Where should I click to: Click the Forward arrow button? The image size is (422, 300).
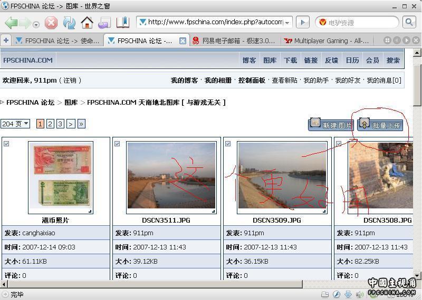tap(25, 23)
